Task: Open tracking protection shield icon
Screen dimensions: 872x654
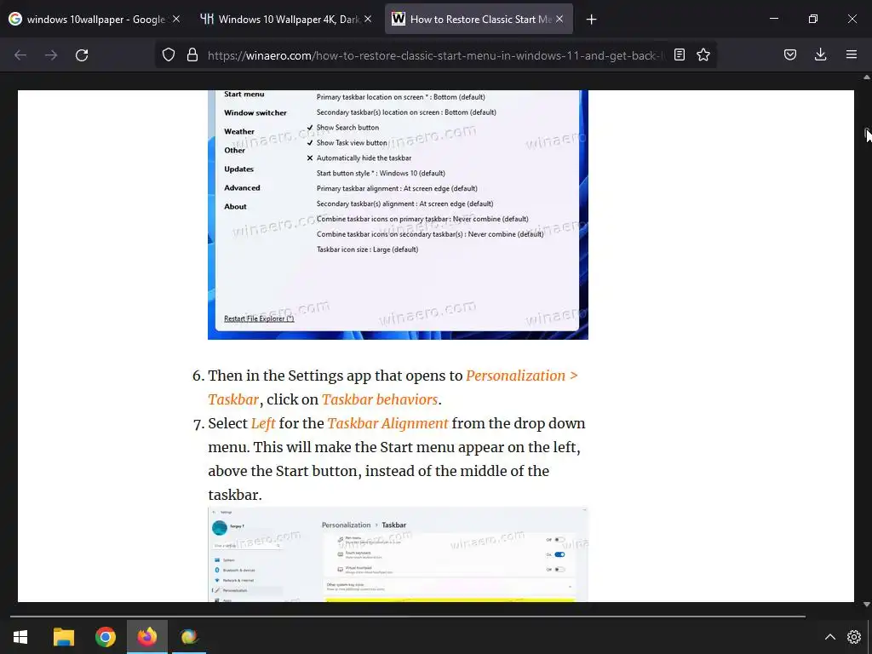Action: tap(169, 54)
